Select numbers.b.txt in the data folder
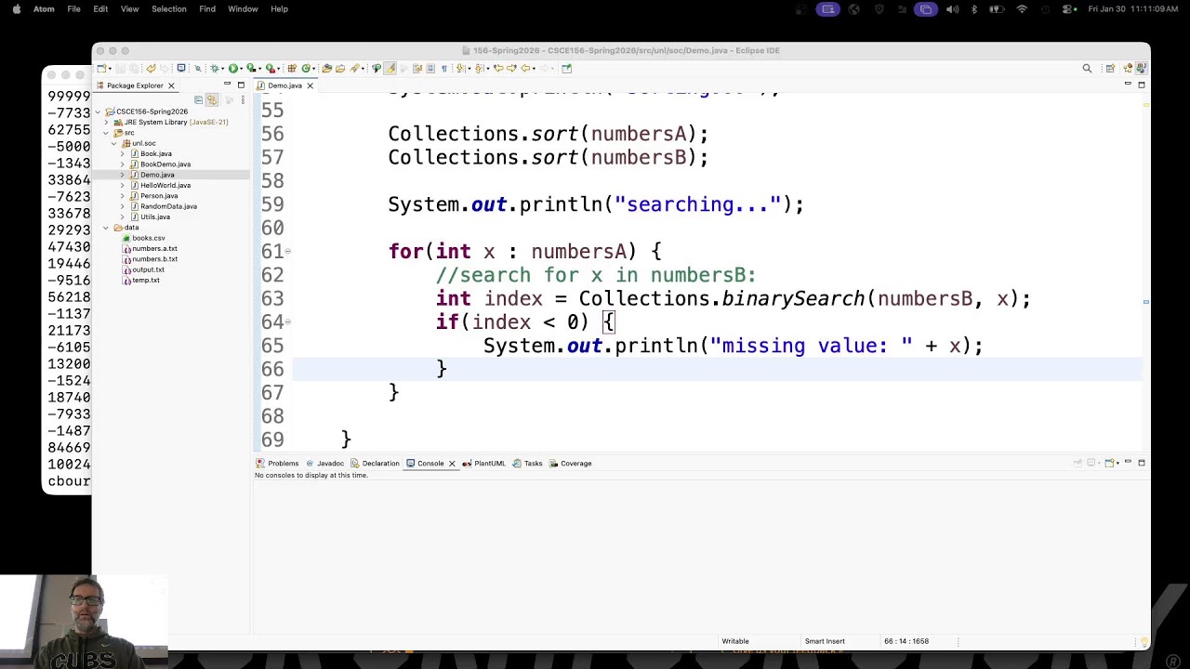 (x=154, y=259)
